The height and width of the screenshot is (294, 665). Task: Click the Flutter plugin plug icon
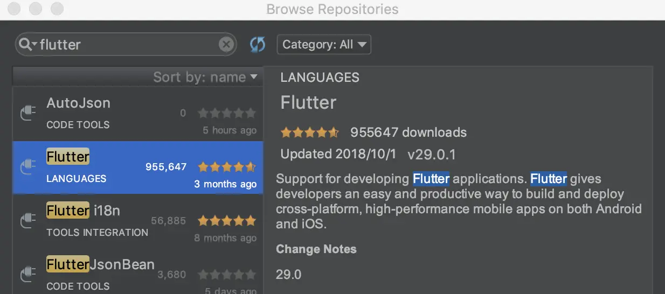pyautogui.click(x=28, y=167)
